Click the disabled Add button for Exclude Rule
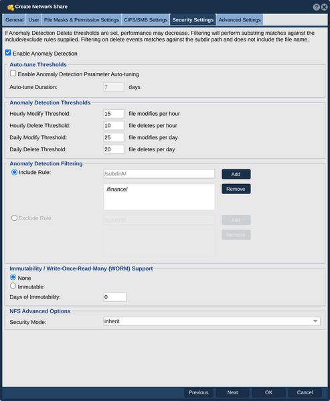The width and height of the screenshot is (330, 401). click(236, 220)
